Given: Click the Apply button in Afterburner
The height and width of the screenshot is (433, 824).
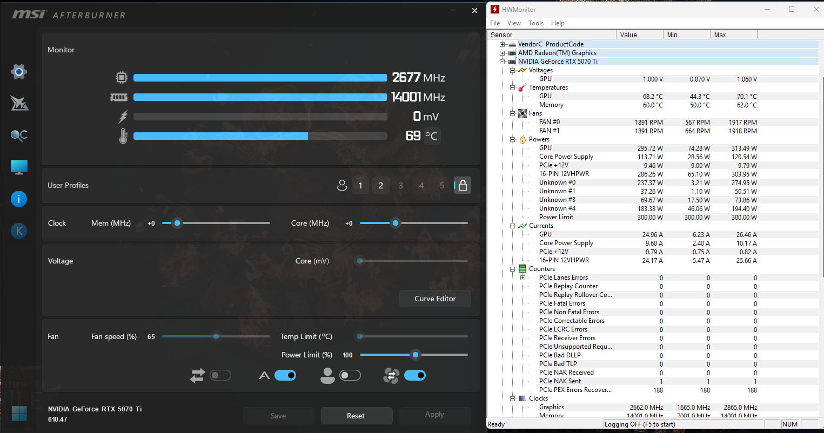Looking at the screenshot, I should point(434,415).
